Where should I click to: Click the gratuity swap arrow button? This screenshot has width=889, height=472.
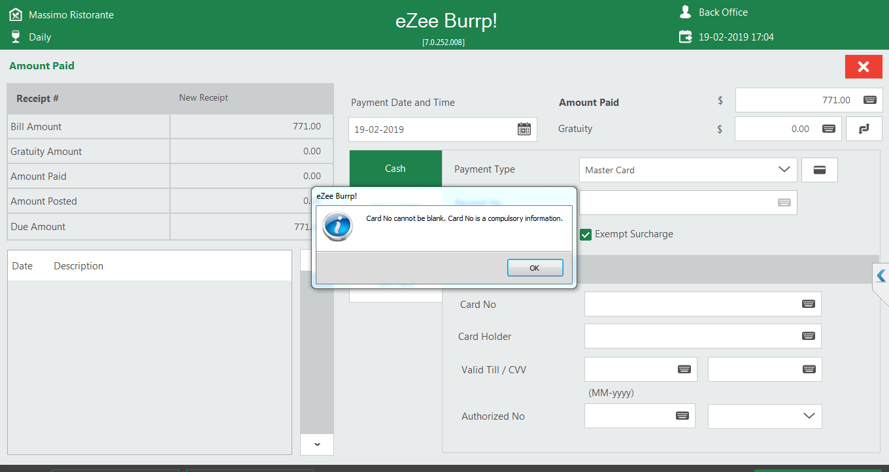[x=864, y=129]
